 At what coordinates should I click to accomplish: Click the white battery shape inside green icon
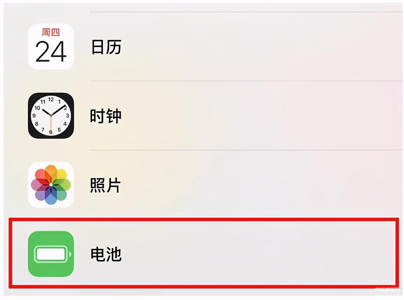click(x=51, y=254)
